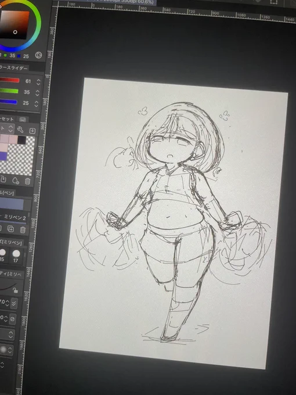
Task: Select the purple-blue color swatch
Action: 3,156
